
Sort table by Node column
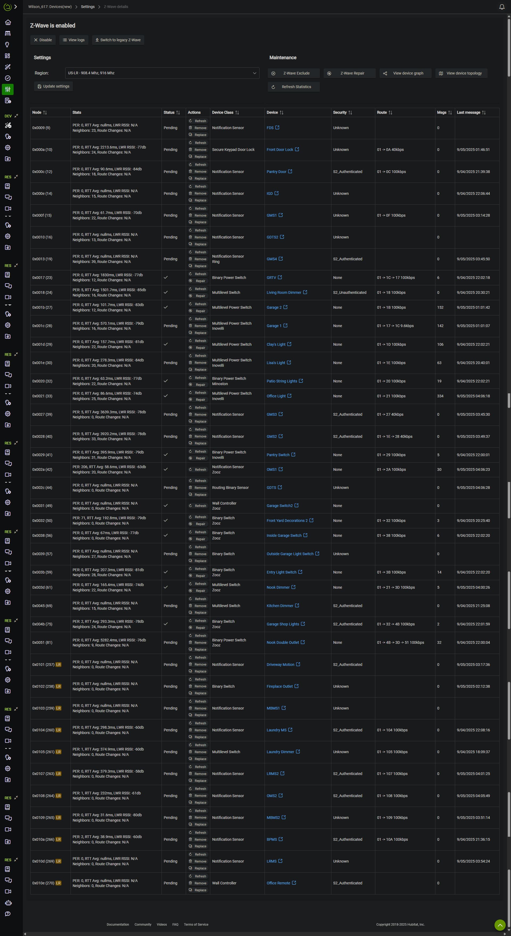pos(45,113)
